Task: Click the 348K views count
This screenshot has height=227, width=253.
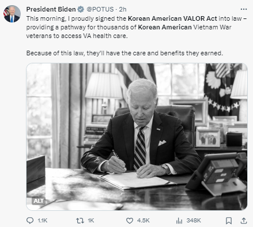Action: (x=194, y=221)
